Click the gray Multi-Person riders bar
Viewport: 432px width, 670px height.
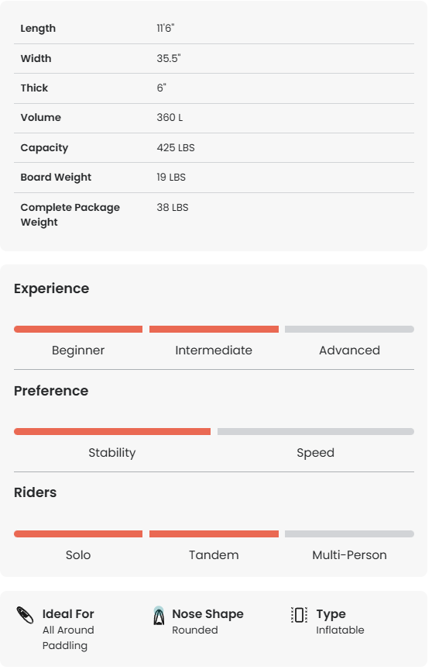pyautogui.click(x=349, y=534)
